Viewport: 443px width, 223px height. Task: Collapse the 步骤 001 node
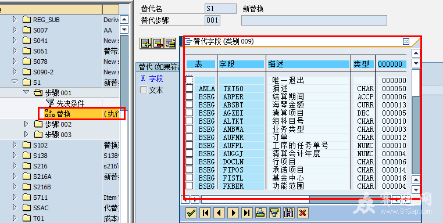[x=26, y=92]
